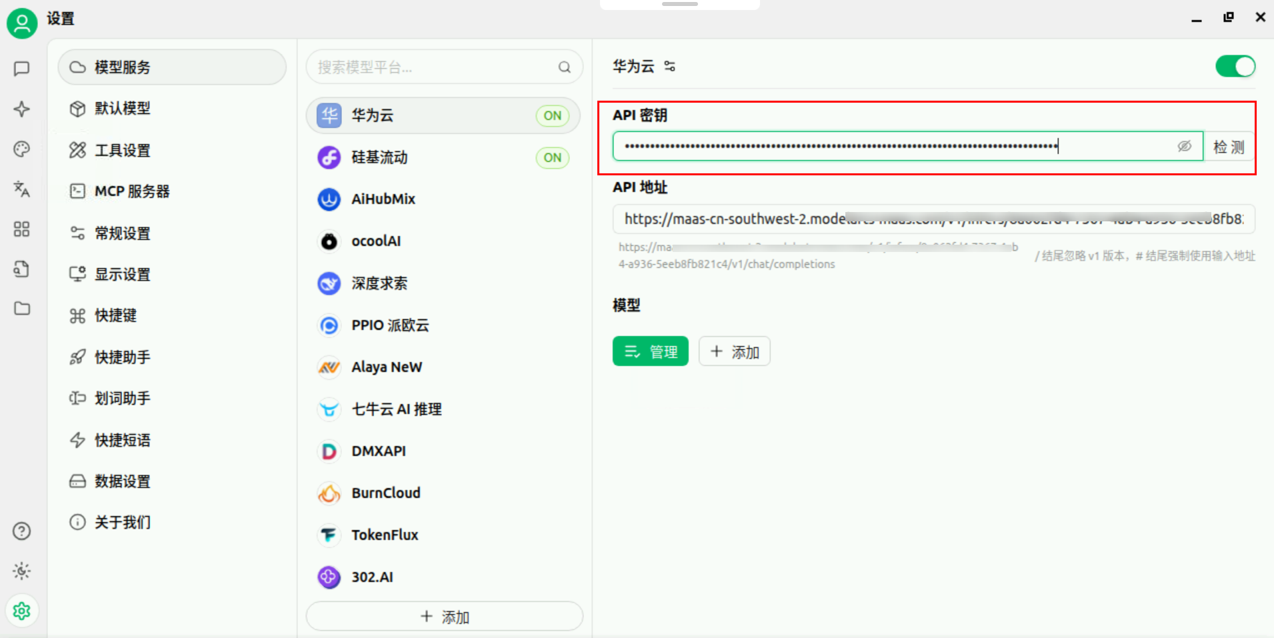Click the 华为云 provider logo icon
1274x638 pixels.
point(329,115)
